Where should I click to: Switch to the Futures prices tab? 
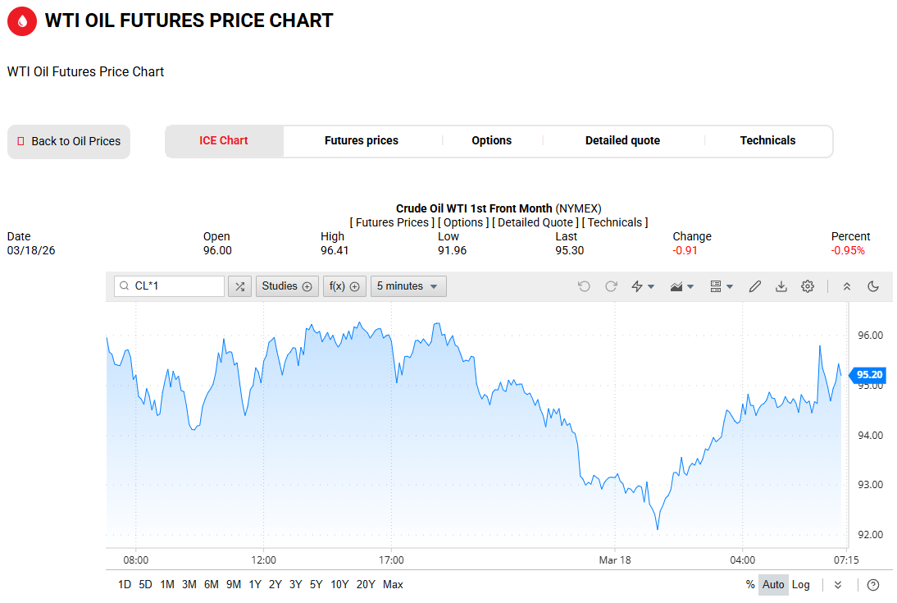(x=362, y=141)
